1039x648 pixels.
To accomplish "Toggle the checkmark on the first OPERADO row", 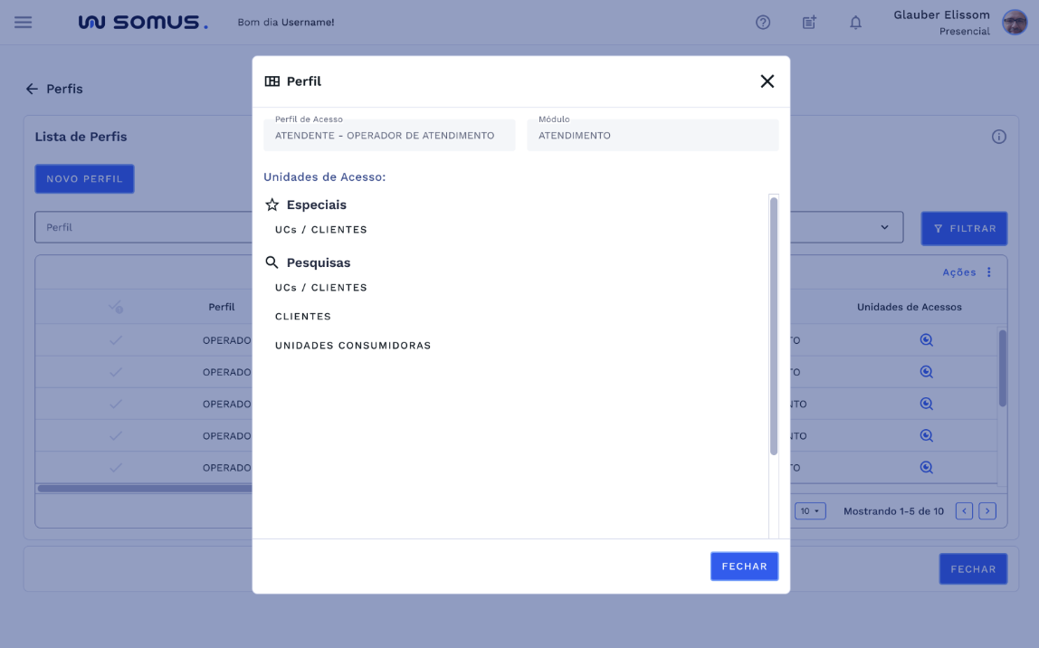I will [x=116, y=339].
